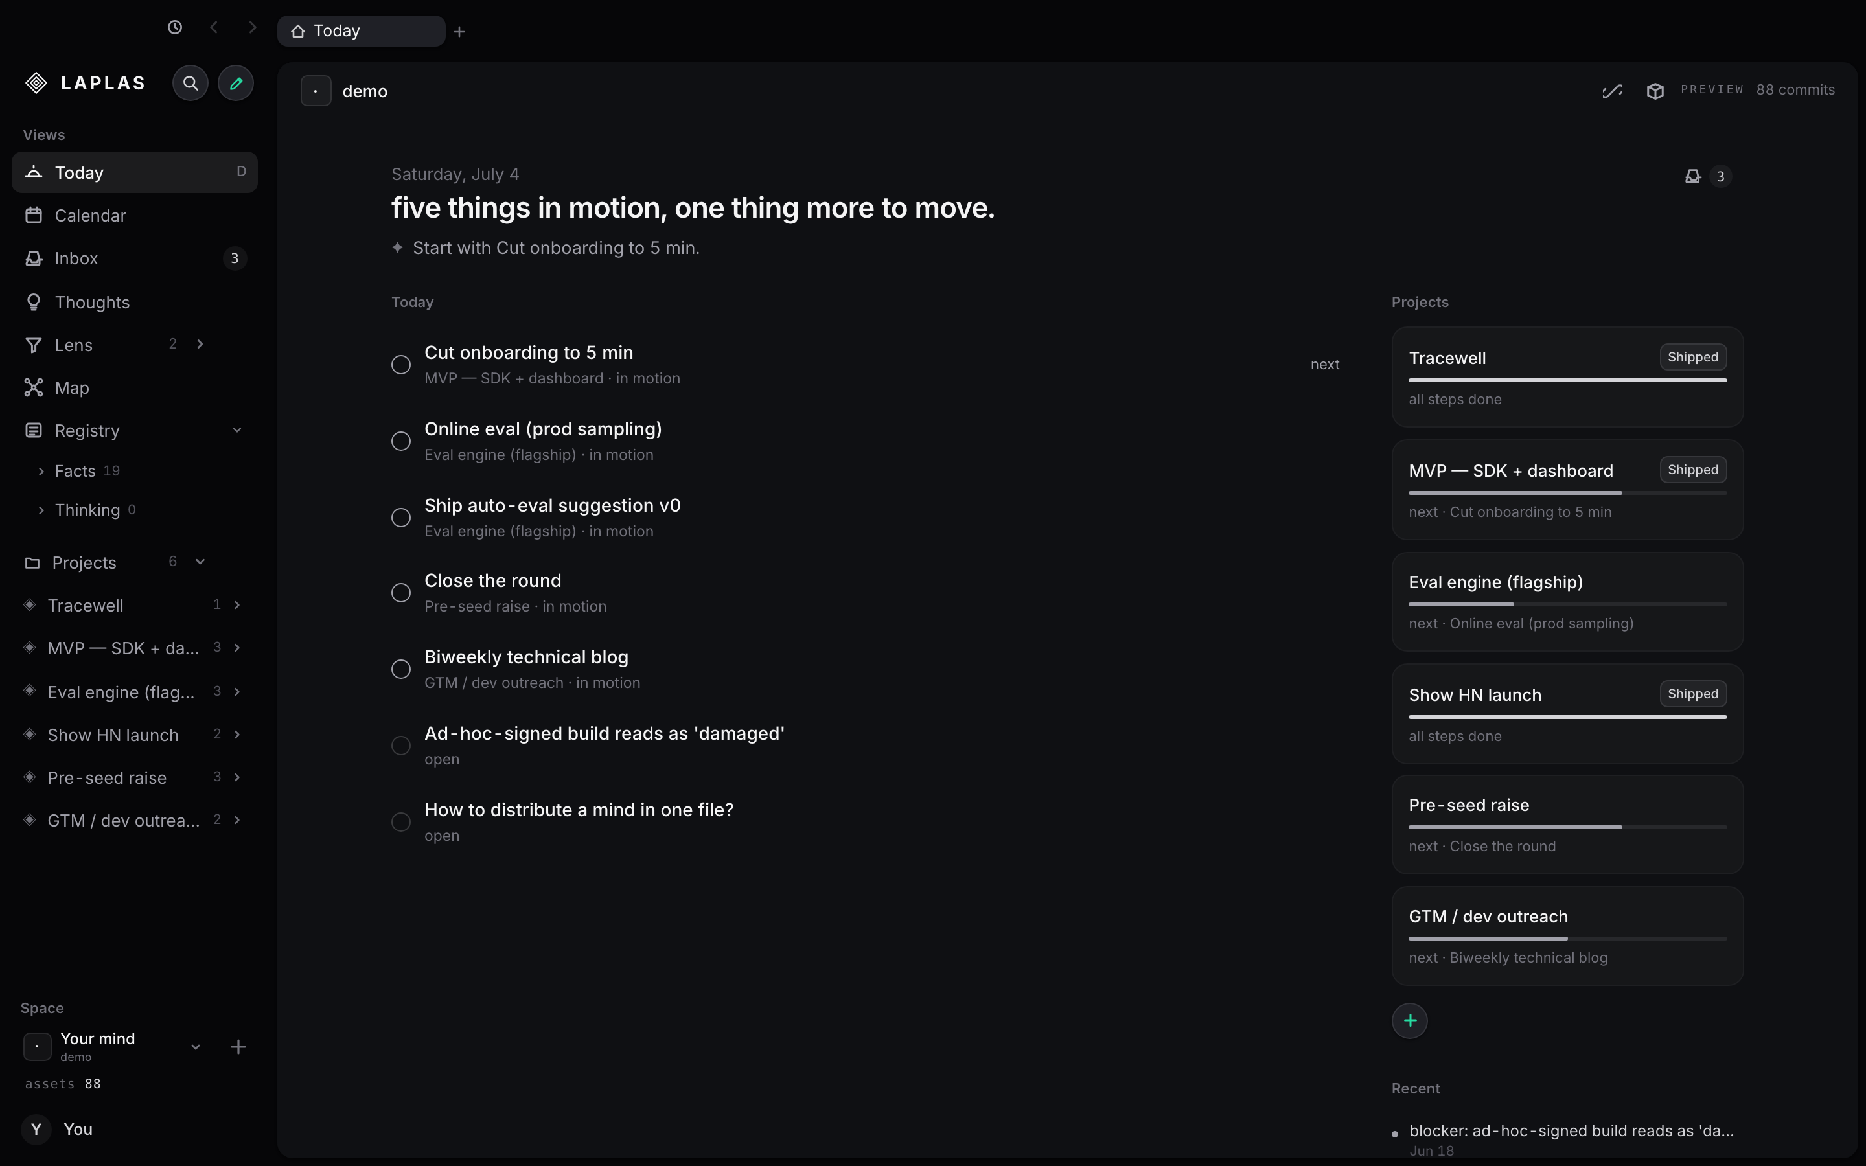Image resolution: width=1866 pixels, height=1166 pixels.
Task: Click MVP — SDK + dashboard progress bar
Action: tap(1567, 493)
